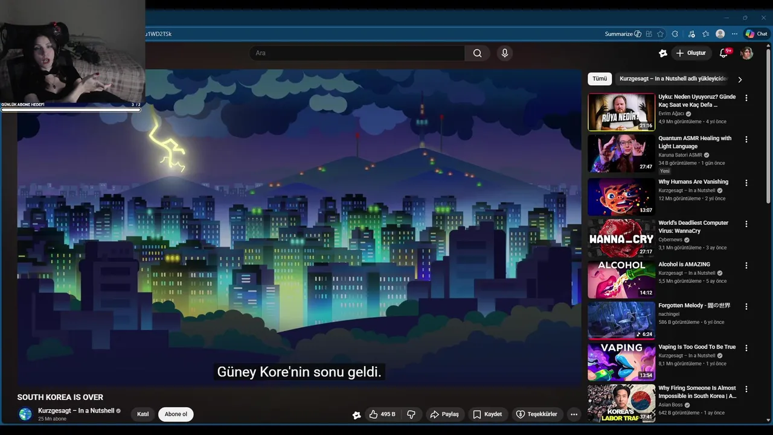Click the Cybernews channel name
Viewport: 773px width, 435px height.
670,240
